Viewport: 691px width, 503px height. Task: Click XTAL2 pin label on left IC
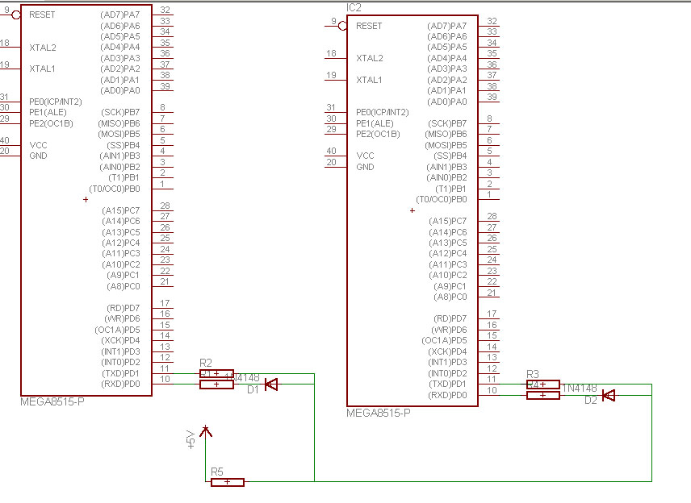[42, 48]
